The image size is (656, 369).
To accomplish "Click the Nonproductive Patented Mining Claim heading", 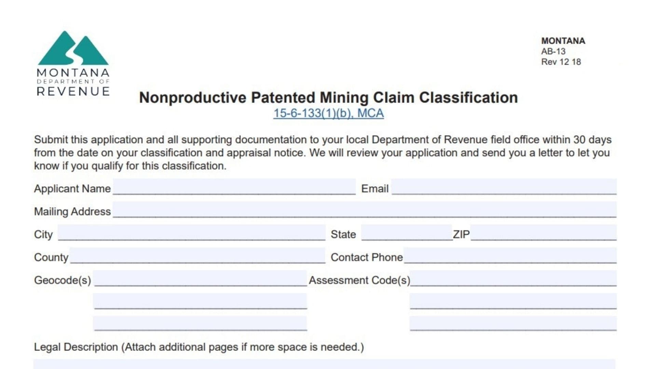I will 328,98.
